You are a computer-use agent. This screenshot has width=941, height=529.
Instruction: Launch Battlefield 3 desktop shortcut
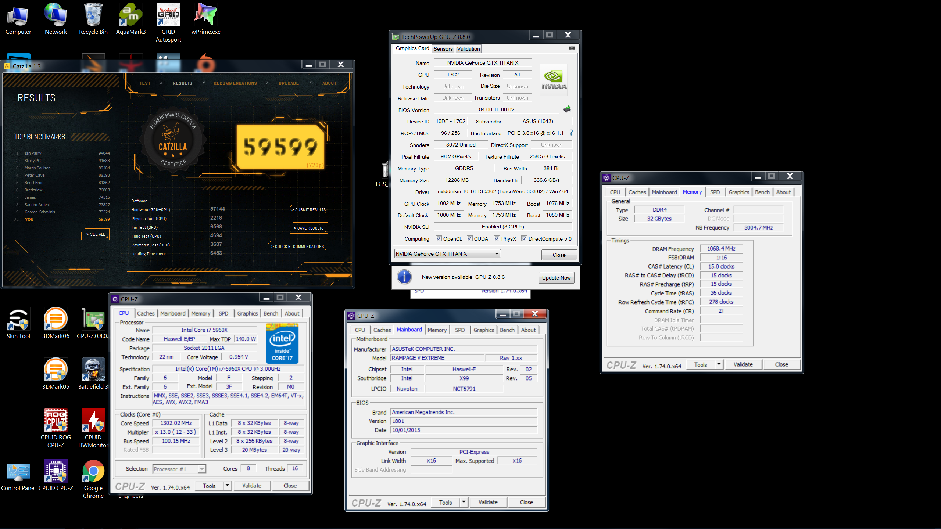pos(93,374)
